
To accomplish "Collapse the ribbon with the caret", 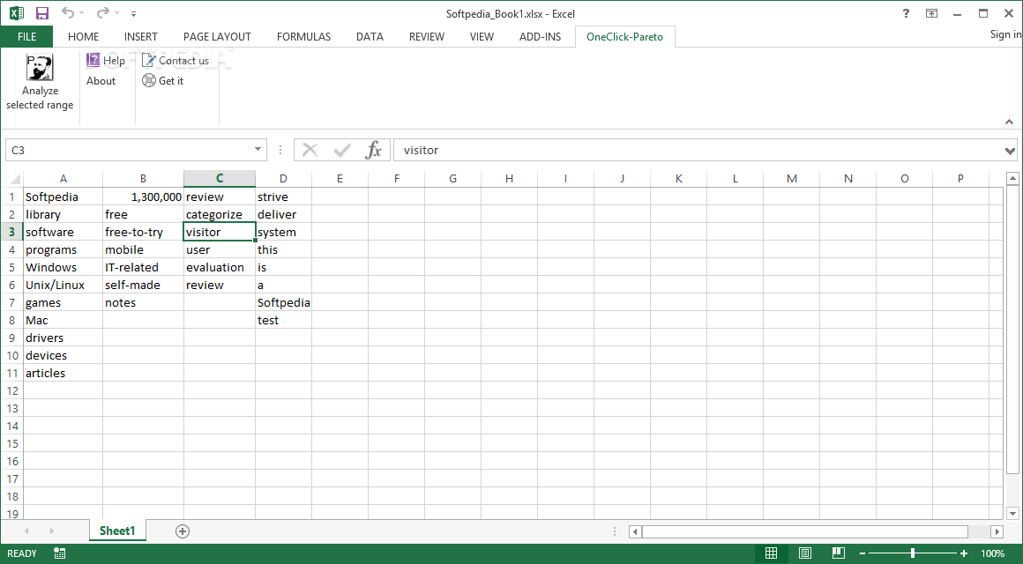I will 1009,122.
